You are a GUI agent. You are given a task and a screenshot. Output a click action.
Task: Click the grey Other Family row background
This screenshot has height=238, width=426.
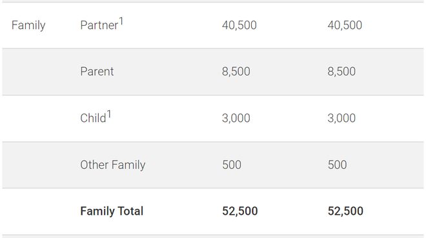coord(213,165)
